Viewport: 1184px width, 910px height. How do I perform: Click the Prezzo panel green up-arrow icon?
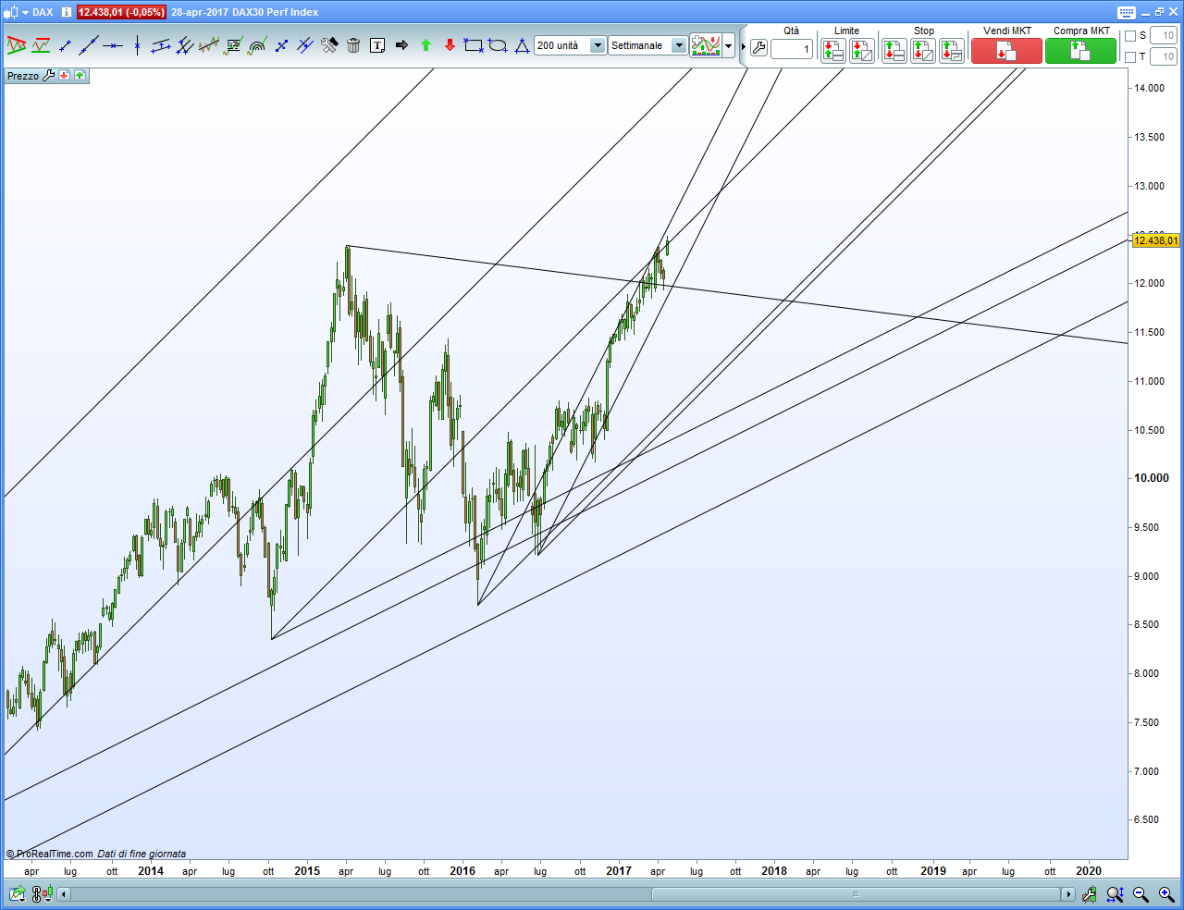click(x=80, y=75)
